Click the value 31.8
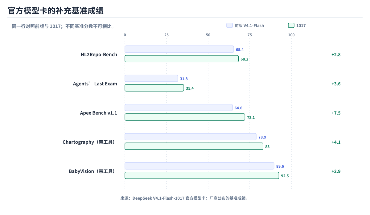 (184, 79)
